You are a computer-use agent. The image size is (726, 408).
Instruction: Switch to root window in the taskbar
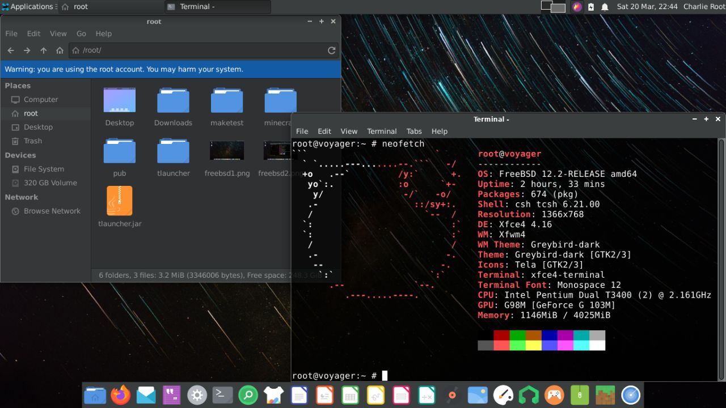[x=111, y=7]
